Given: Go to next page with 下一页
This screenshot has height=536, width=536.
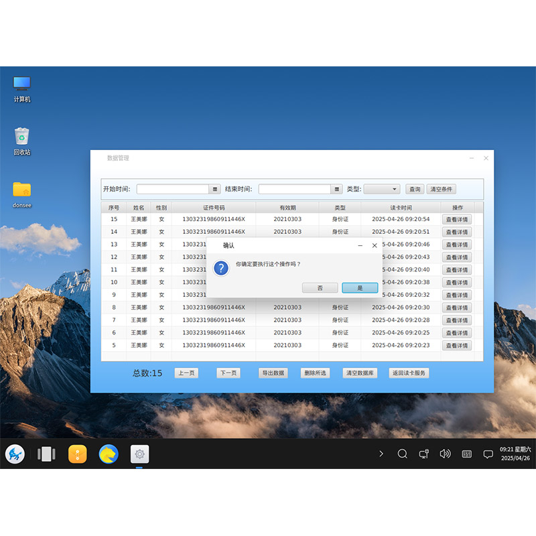Looking at the screenshot, I should (x=228, y=373).
